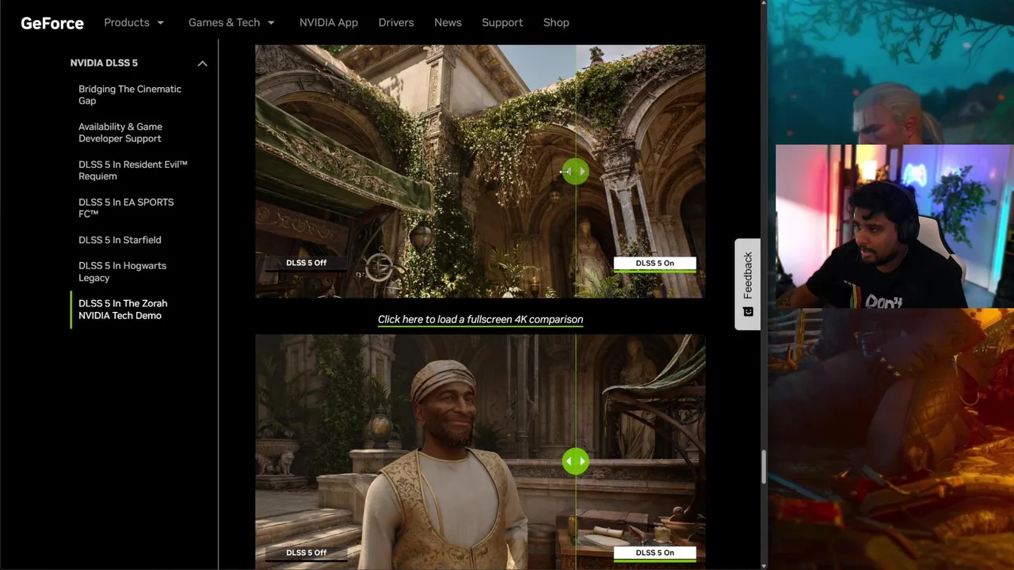Image resolution: width=1014 pixels, height=570 pixels.
Task: Click the GeForce logo
Action: [x=52, y=23]
